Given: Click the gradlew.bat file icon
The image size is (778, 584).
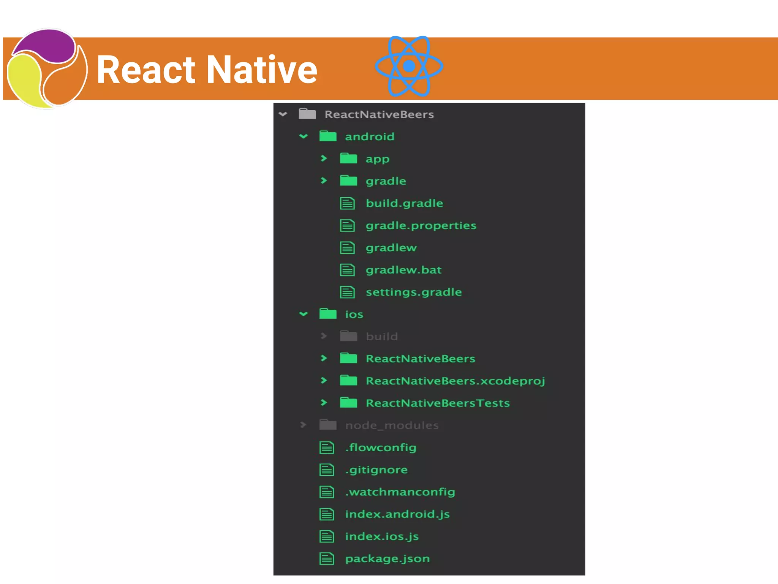Looking at the screenshot, I should [x=348, y=270].
